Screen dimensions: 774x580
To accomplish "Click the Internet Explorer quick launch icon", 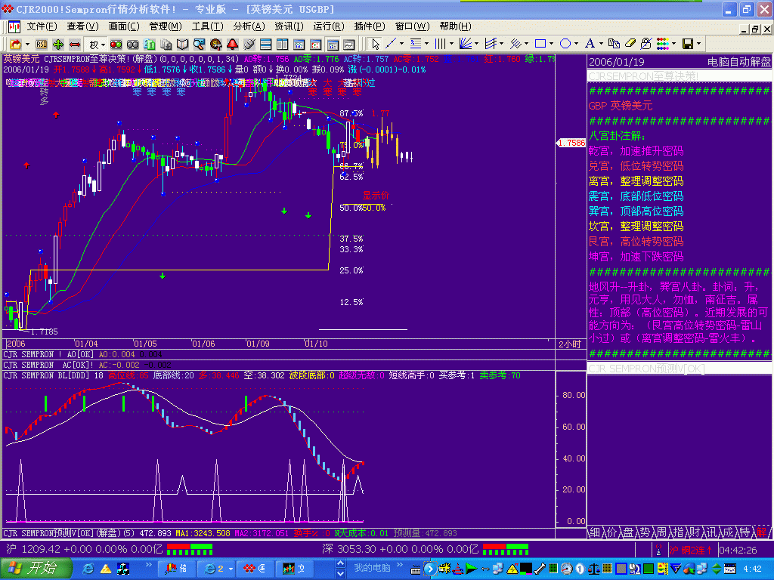I will pos(88,569).
